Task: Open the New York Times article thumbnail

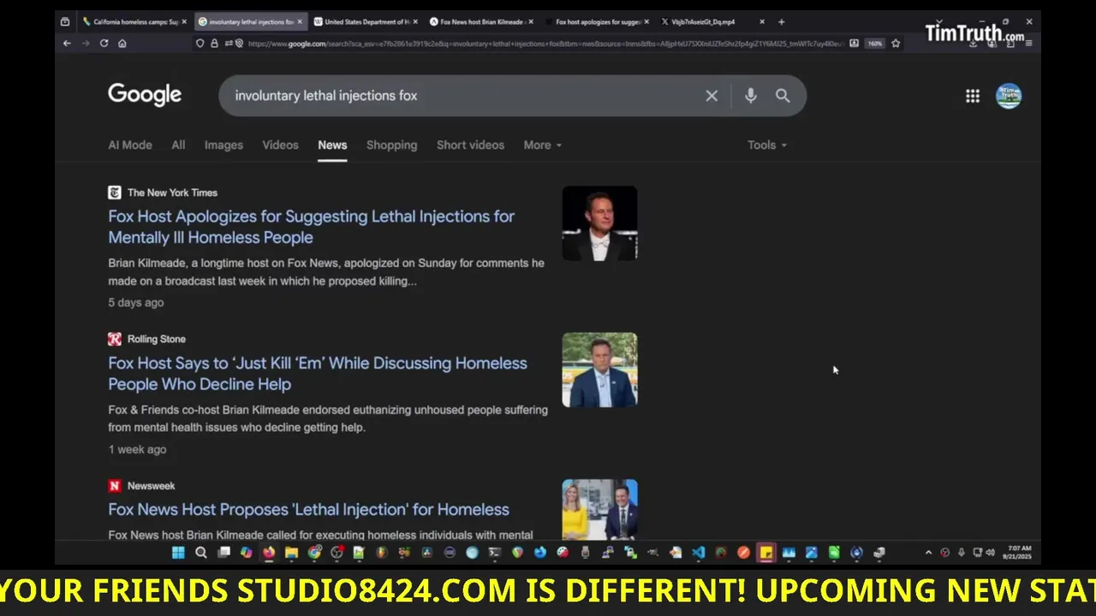Action: tap(599, 223)
